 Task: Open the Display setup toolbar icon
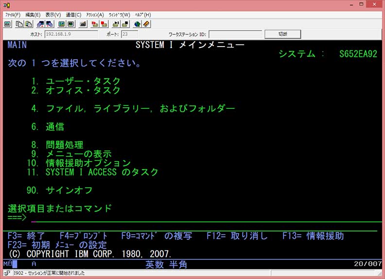click(x=62, y=24)
